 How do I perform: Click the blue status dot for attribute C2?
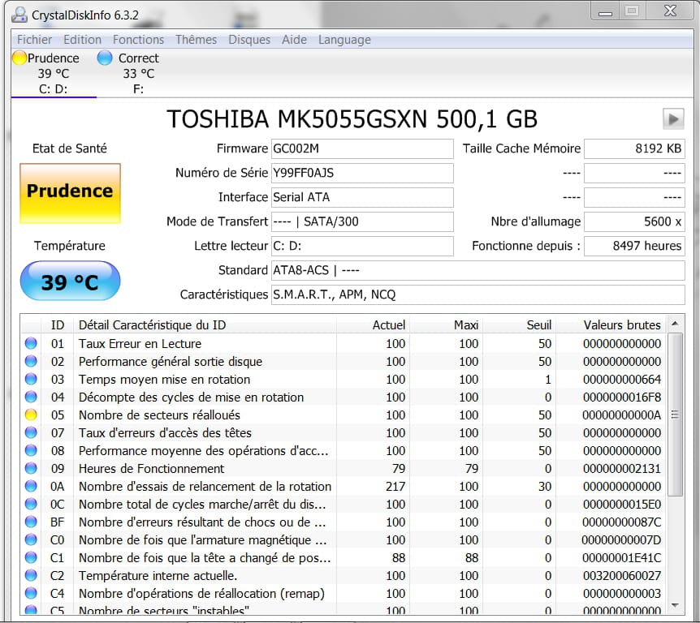[31, 576]
